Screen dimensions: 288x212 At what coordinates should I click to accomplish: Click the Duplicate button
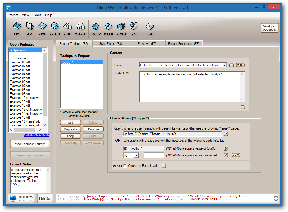(71, 129)
